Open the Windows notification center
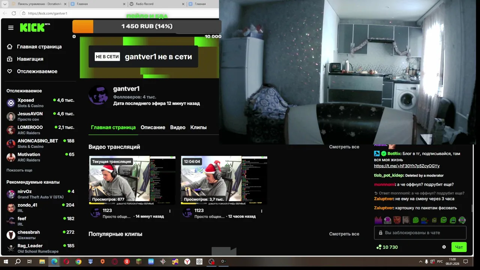This screenshot has width=480, height=270. coord(465,261)
